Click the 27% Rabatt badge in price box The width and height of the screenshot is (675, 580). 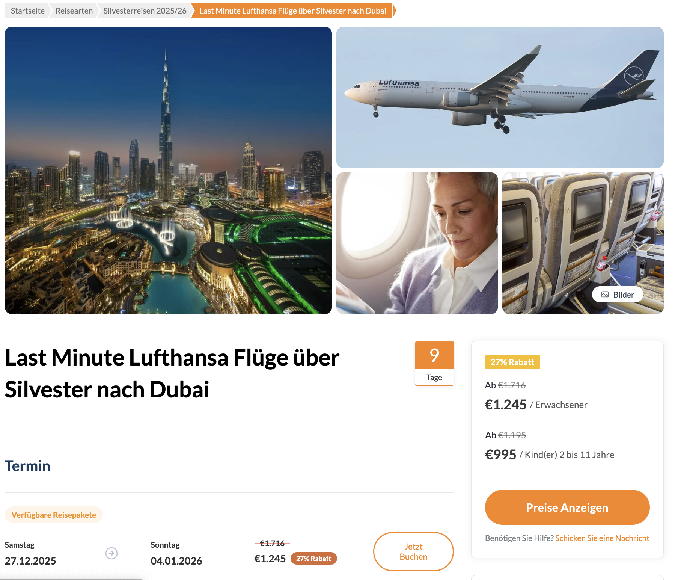coord(512,362)
